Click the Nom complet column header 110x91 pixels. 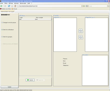click(x=43, y=17)
